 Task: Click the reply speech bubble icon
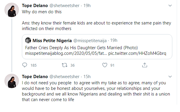point(25,65)
